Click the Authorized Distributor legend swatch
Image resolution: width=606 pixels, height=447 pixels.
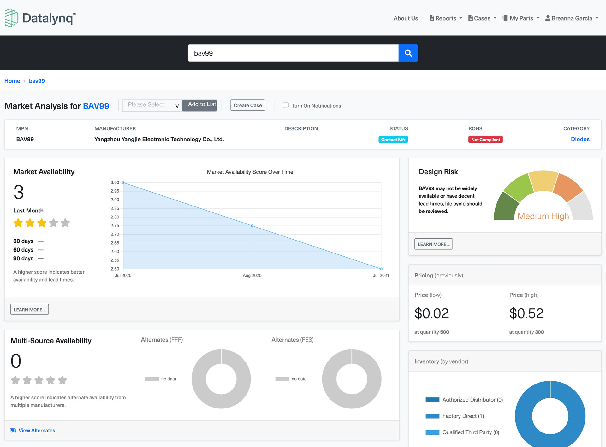432,400
